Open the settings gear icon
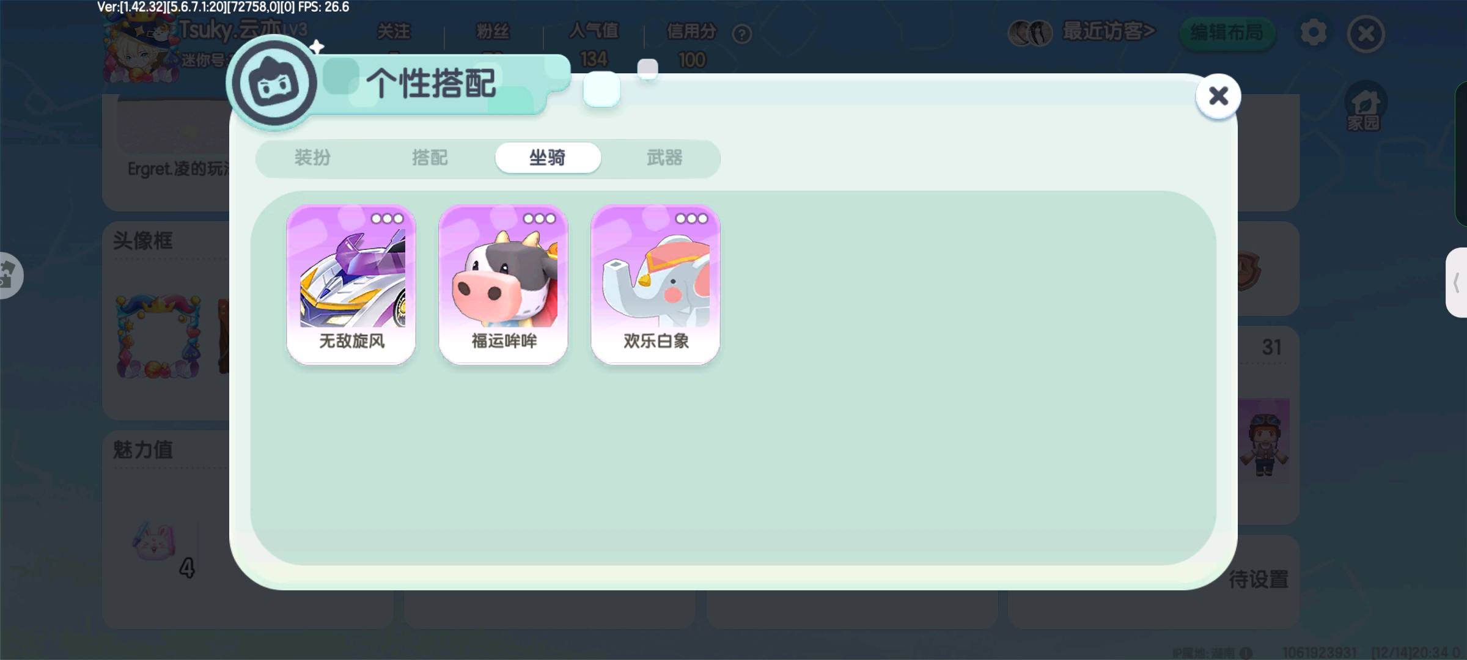This screenshot has width=1467, height=660. click(x=1314, y=32)
